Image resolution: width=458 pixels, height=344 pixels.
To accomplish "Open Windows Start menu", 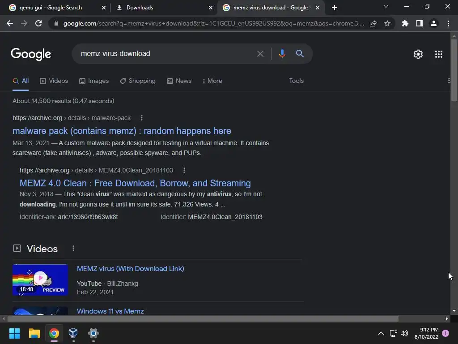I will pos(14,333).
